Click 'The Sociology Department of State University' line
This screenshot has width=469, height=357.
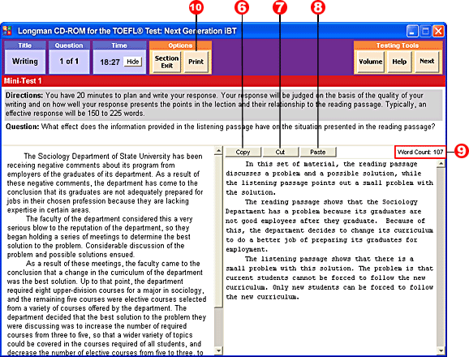[x=113, y=157]
